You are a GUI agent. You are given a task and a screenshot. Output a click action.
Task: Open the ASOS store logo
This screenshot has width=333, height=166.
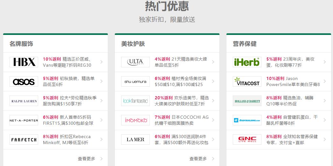(24, 81)
